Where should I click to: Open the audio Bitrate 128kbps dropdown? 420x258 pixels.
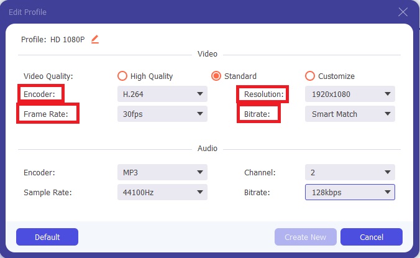[350, 192]
